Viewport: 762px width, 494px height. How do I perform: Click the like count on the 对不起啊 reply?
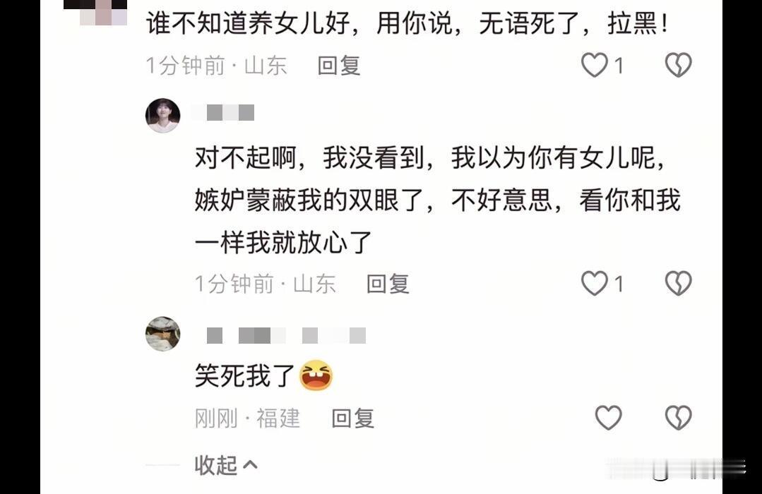click(x=619, y=284)
